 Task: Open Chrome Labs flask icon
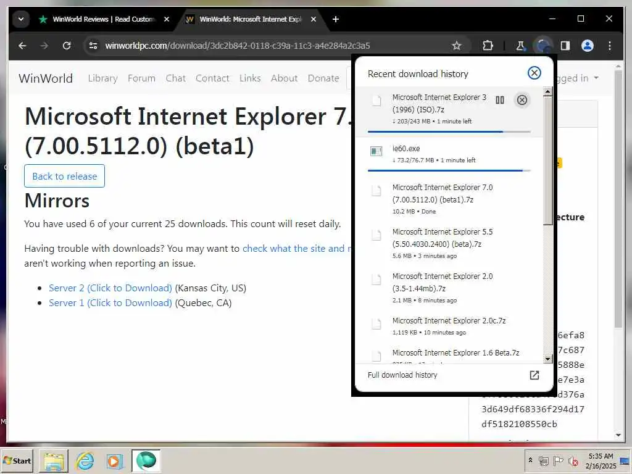pyautogui.click(x=520, y=46)
